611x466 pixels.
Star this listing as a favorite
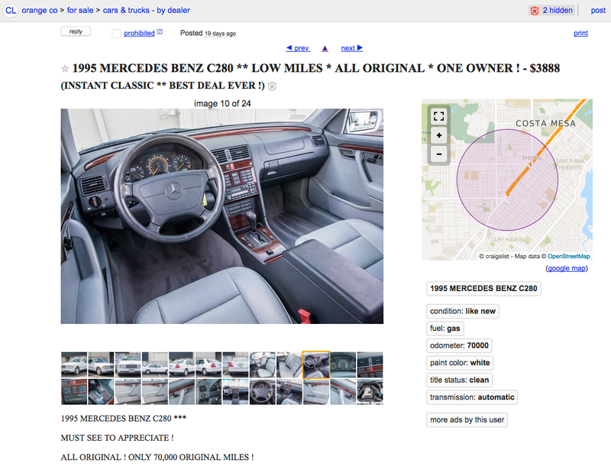(65, 69)
